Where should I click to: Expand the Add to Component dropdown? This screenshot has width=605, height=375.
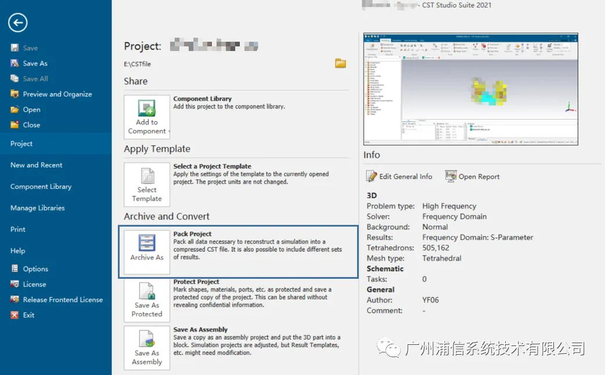(168, 132)
